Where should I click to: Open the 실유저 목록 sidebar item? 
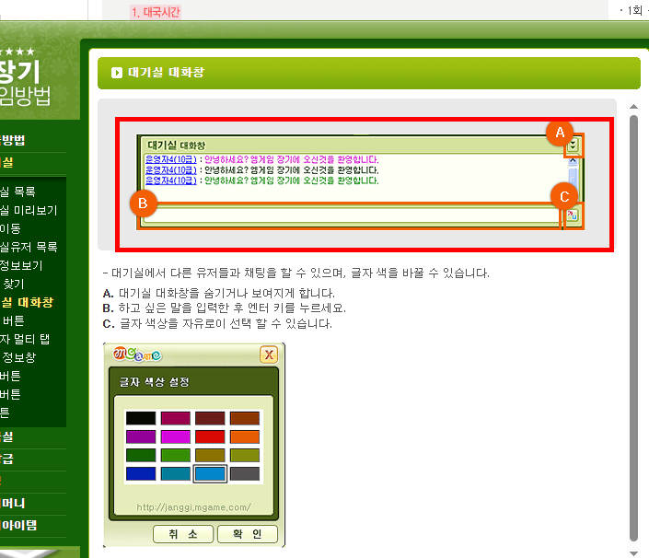point(29,247)
